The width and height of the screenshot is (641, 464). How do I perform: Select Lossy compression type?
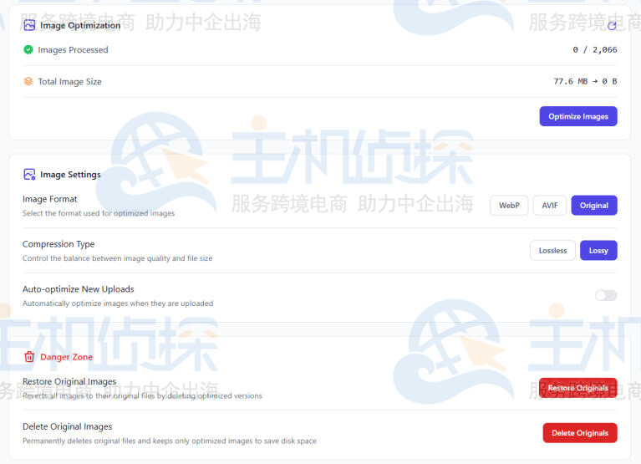point(598,250)
